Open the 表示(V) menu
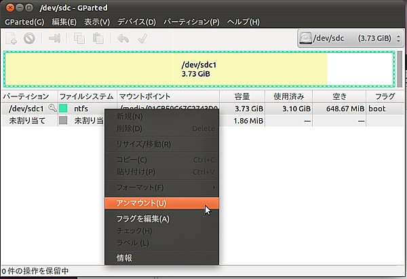 tap(97, 22)
